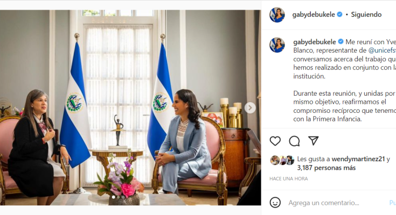Click profile avatar next to the caption
396x215 pixels.
click(277, 45)
